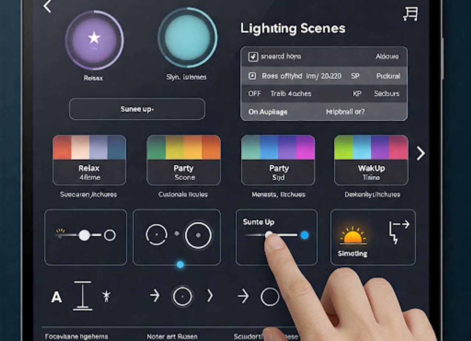471x341 pixels.
Task: Open the Focaviane bottom tab
Action: (x=77, y=337)
